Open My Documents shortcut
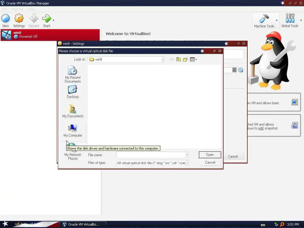The image size is (304, 228). pos(73,111)
